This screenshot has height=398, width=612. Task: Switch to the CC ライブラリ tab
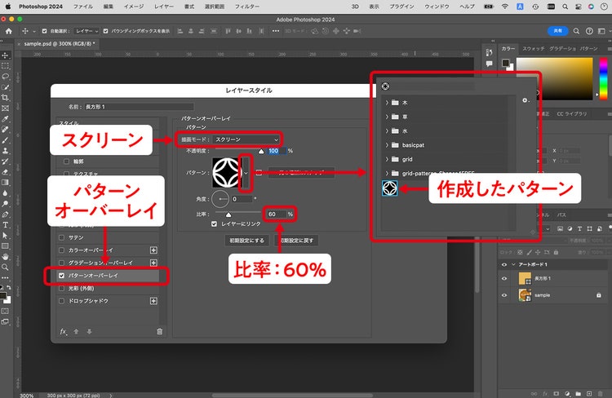pyautogui.click(x=571, y=114)
